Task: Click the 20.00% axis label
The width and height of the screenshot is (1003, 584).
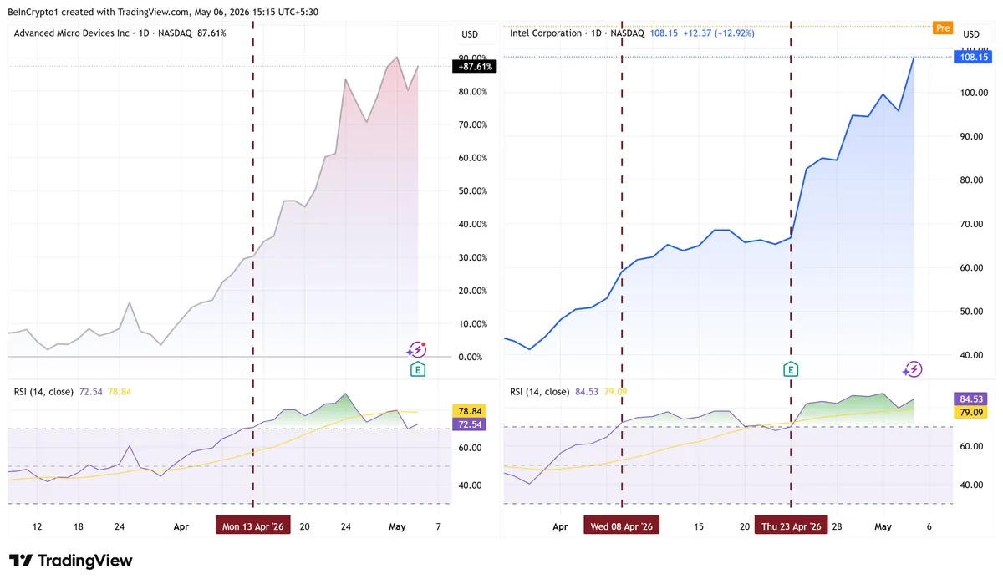Action: pos(472,291)
